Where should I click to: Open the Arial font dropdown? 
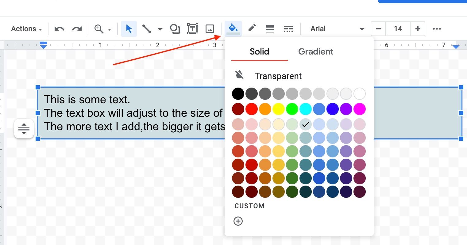(338, 28)
